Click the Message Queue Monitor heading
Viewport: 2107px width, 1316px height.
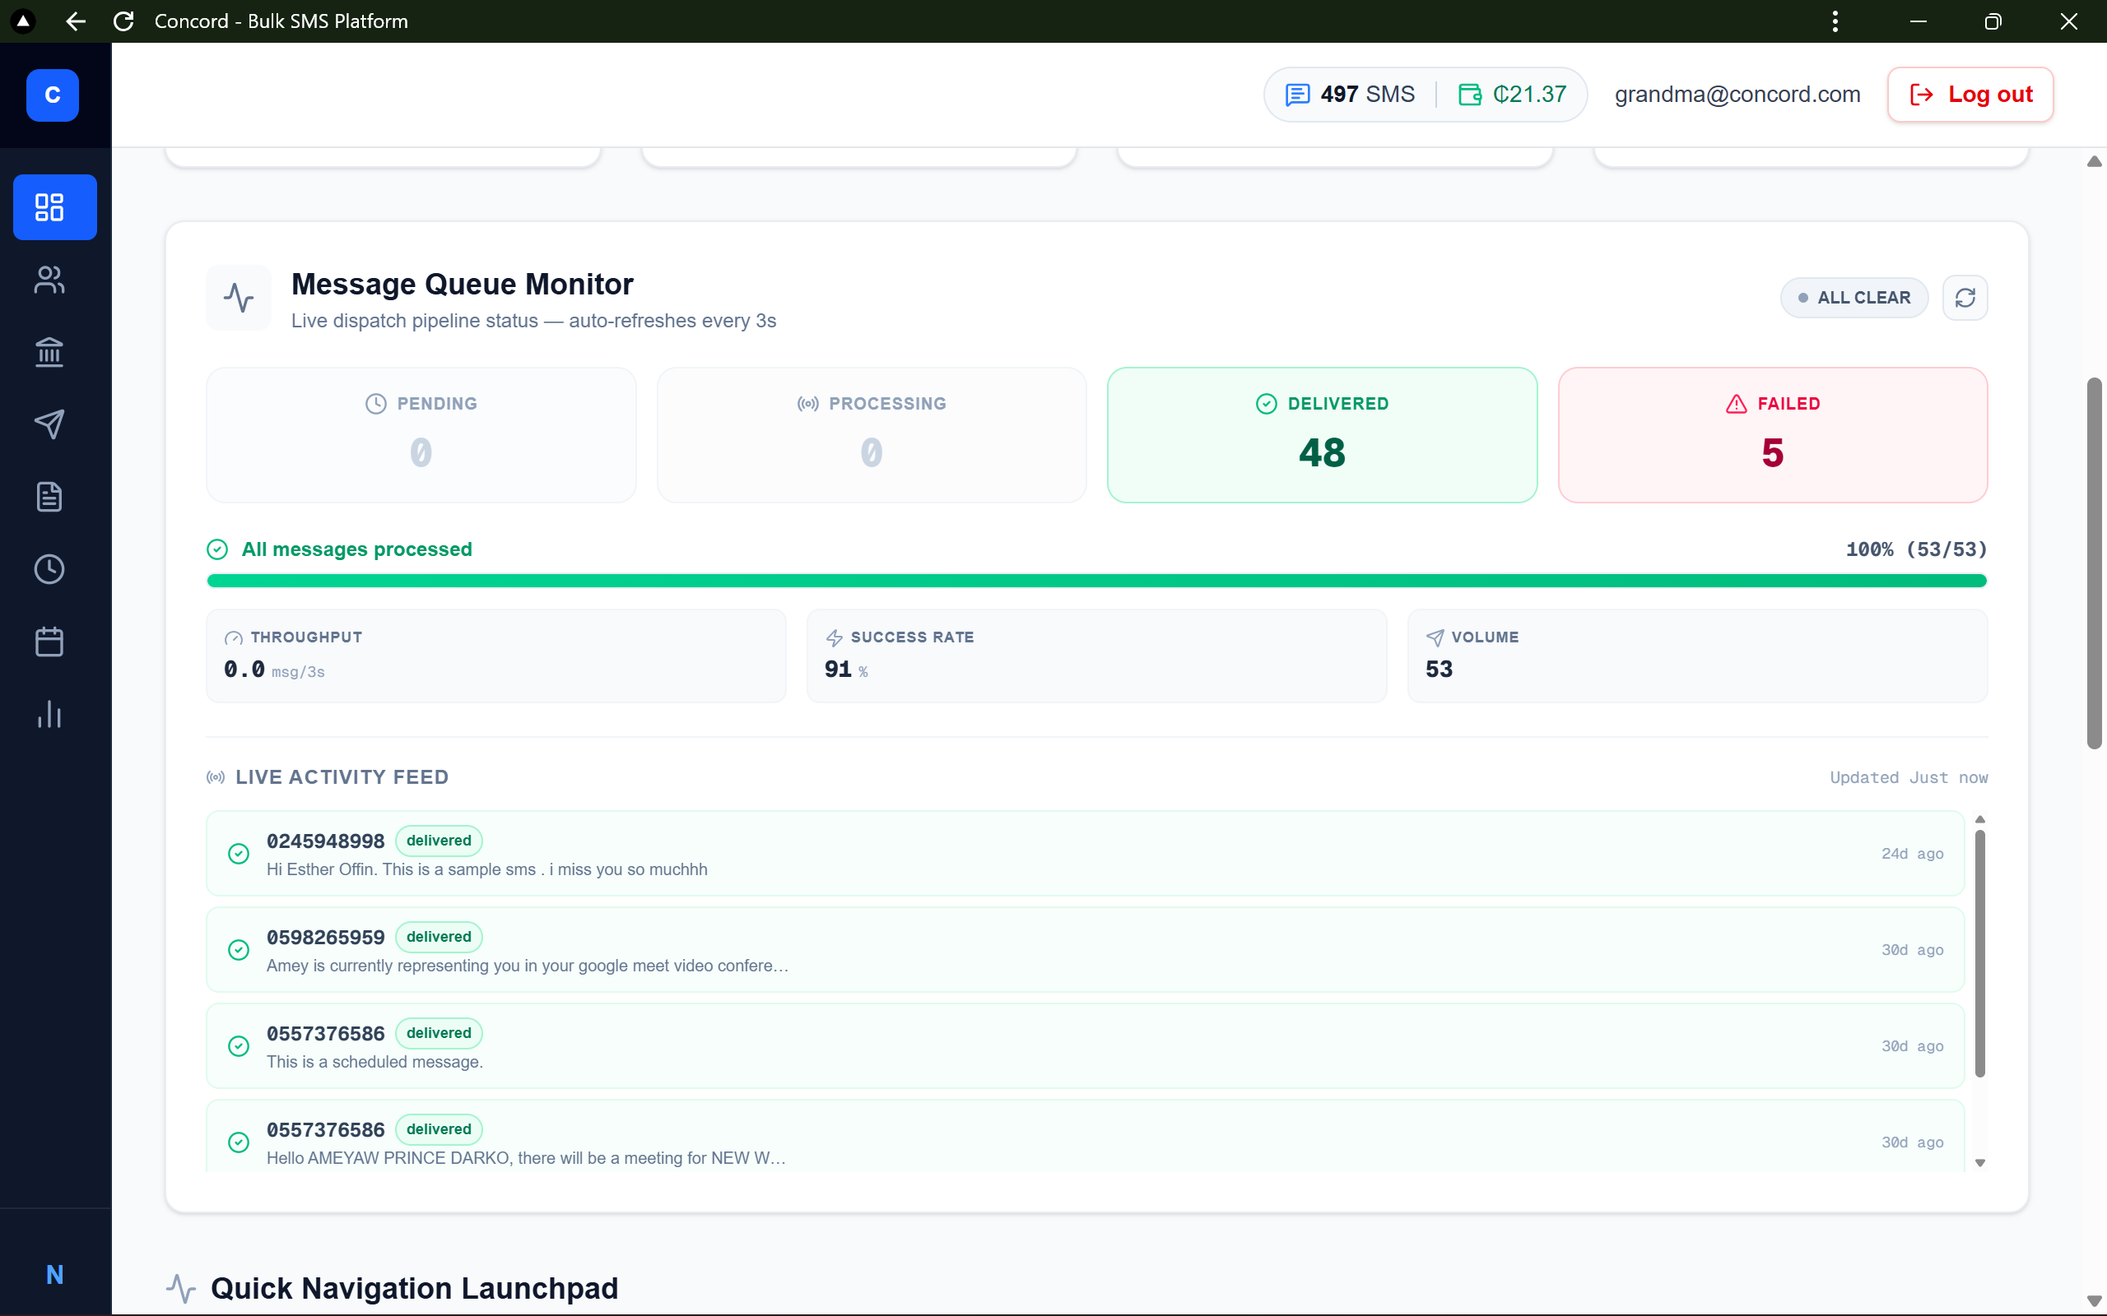[463, 285]
